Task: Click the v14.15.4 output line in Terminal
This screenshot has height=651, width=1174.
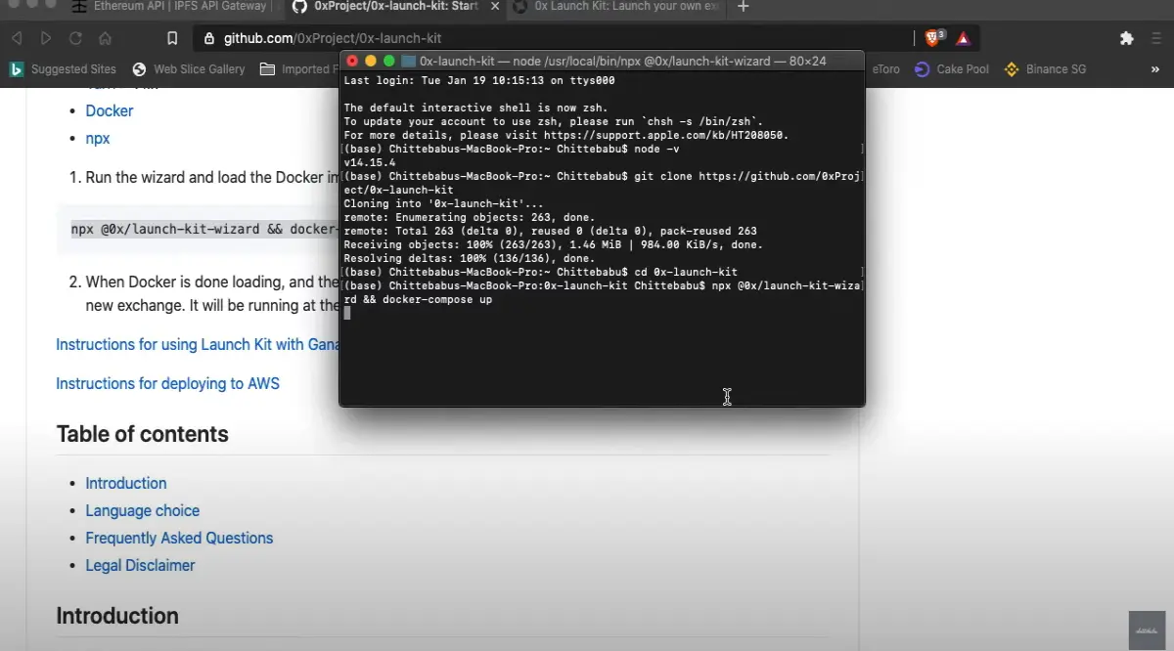Action: point(371,162)
